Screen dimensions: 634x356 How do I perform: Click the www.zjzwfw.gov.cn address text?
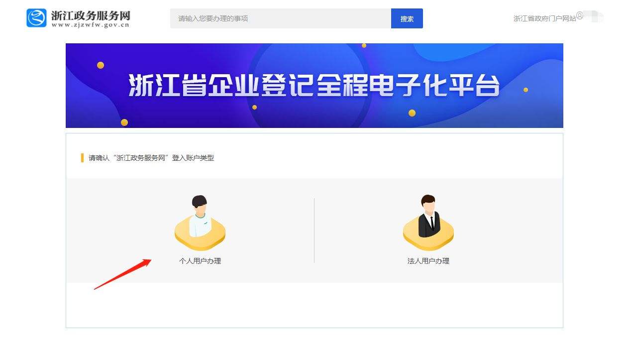click(90, 24)
